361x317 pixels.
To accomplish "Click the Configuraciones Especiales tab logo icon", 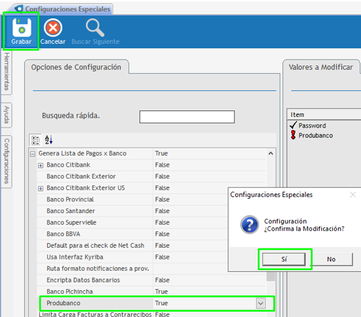I will pyautogui.click(x=19, y=8).
